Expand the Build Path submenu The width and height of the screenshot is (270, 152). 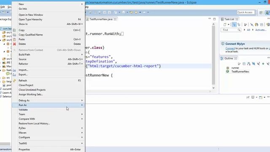48,54
